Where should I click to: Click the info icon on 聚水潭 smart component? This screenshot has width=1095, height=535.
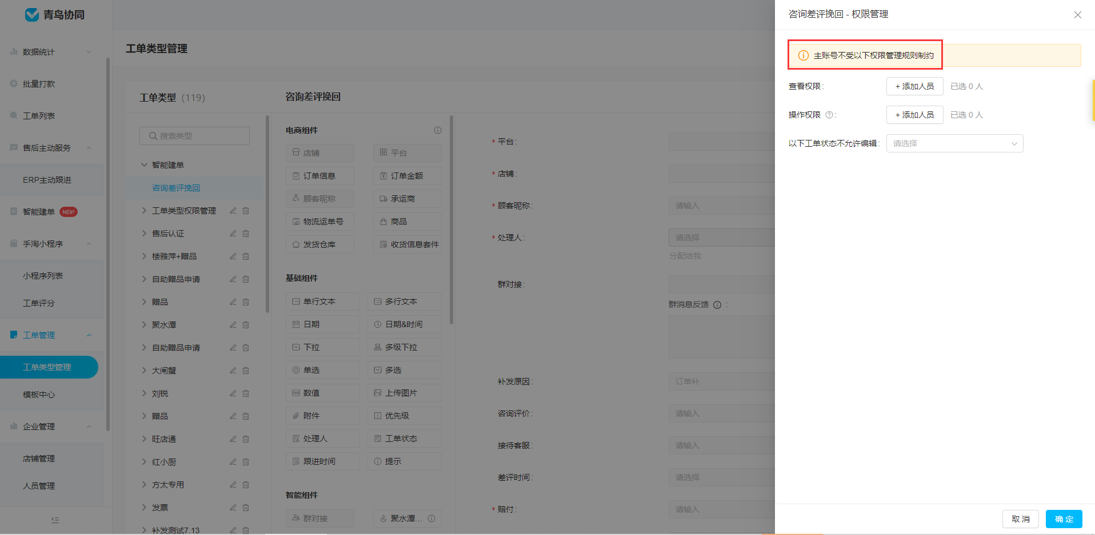pyautogui.click(x=431, y=518)
